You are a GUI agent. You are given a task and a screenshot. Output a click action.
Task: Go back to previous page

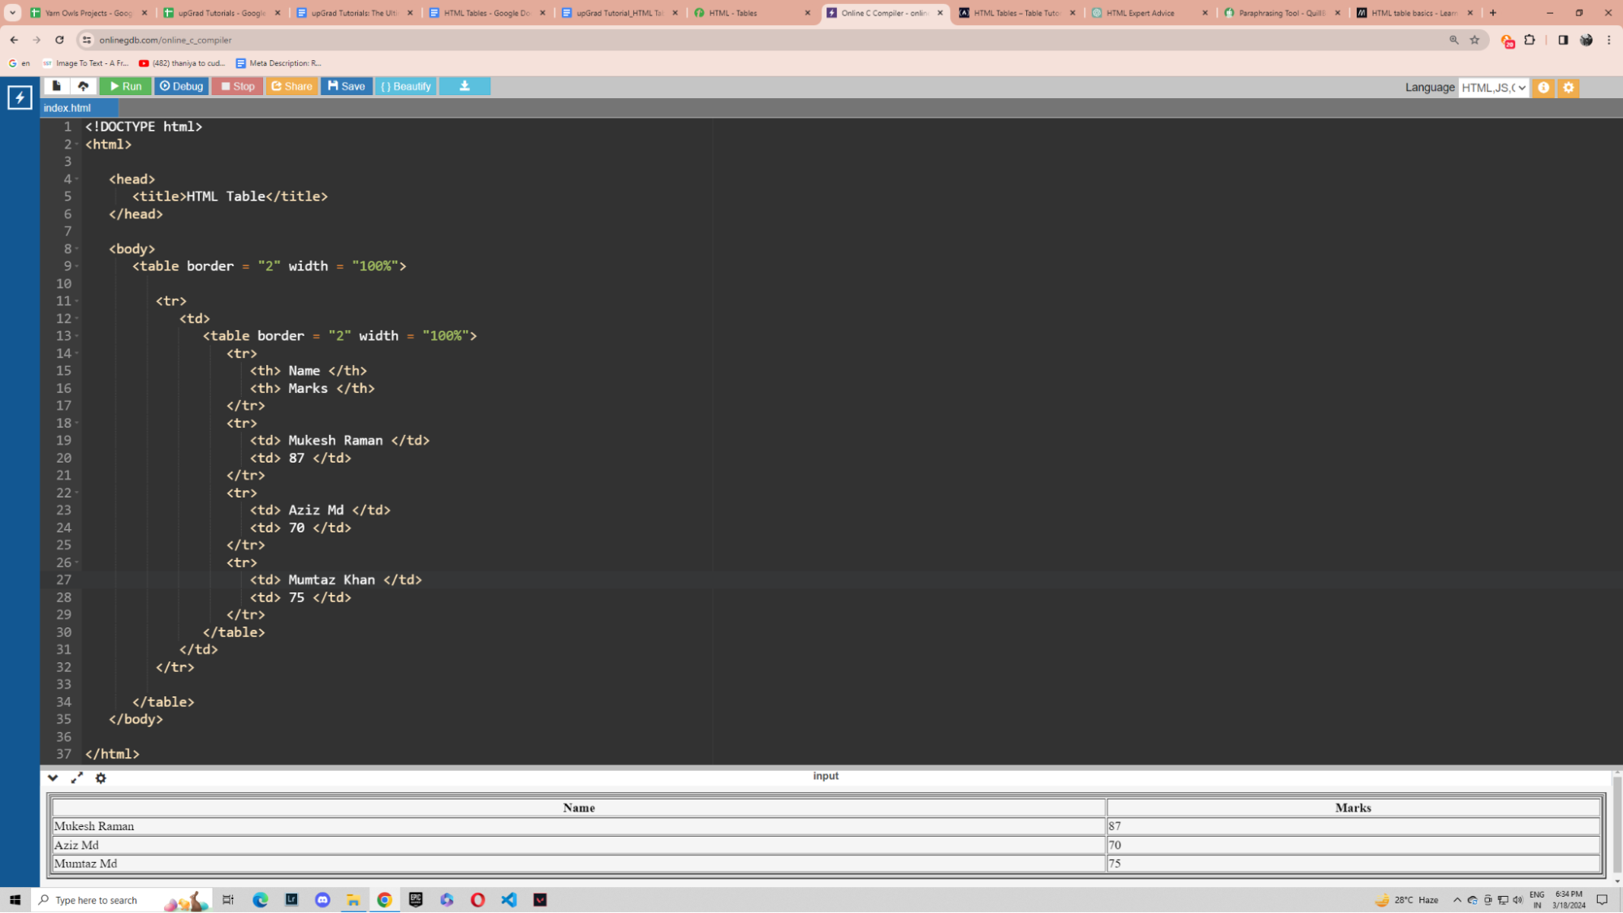pos(14,40)
